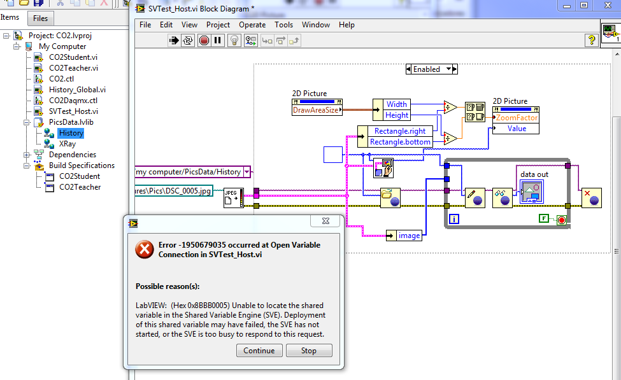The height and width of the screenshot is (380, 621).
Task: Click Stop in the error dialog
Action: click(309, 350)
